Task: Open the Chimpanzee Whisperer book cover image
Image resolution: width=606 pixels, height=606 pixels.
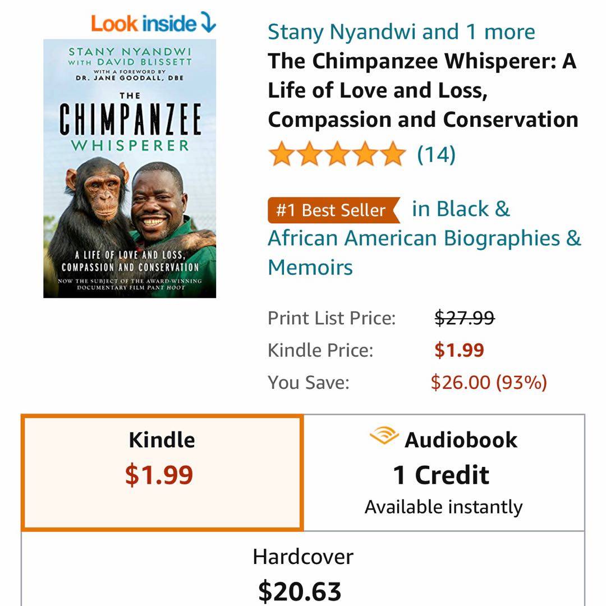Action: click(x=130, y=168)
